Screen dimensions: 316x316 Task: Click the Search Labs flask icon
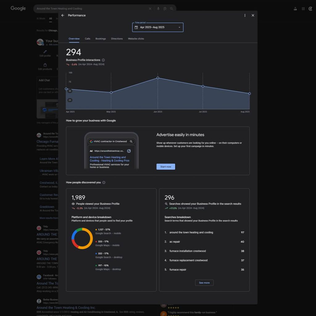point(295,9)
